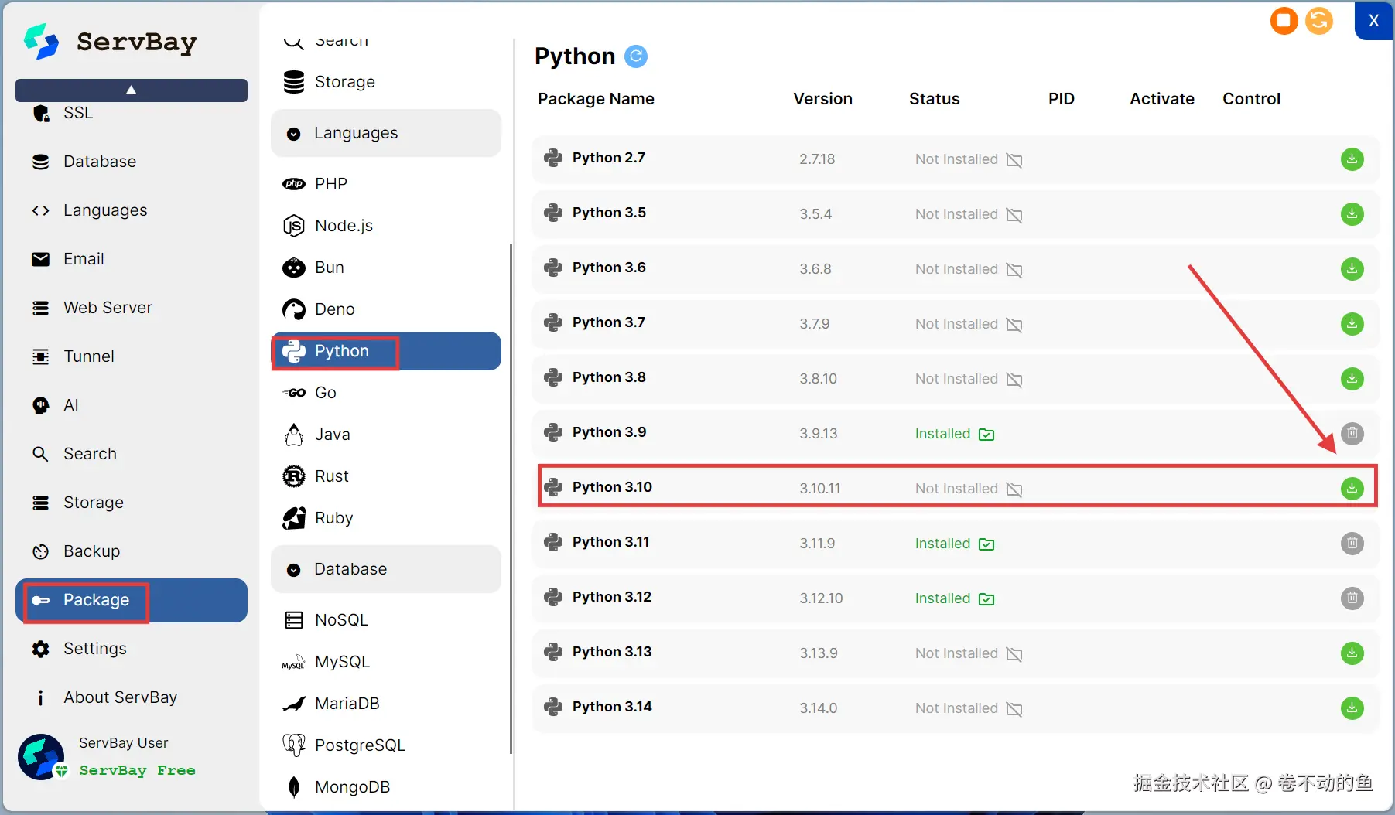Image resolution: width=1395 pixels, height=815 pixels.
Task: Select Rust from the package list
Action: coord(331,476)
